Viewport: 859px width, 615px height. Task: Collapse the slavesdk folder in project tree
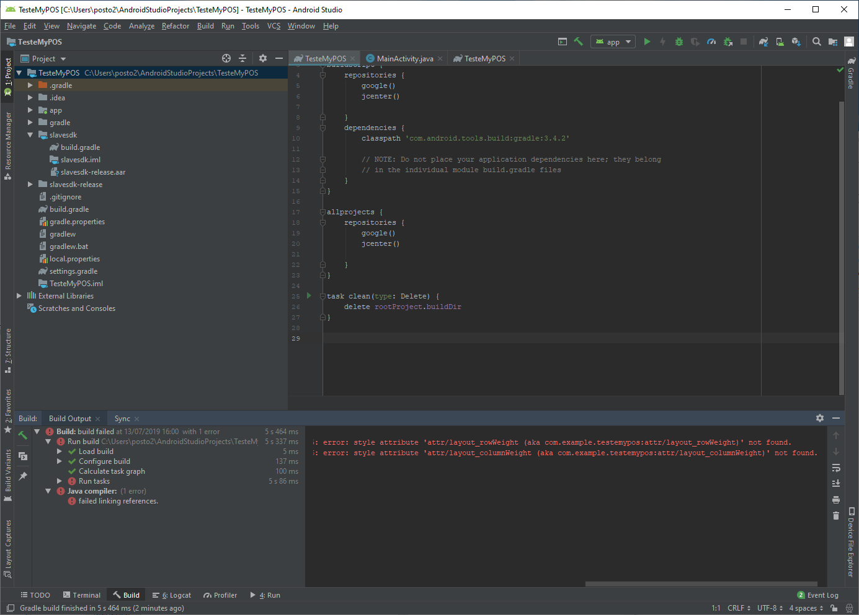(30, 135)
